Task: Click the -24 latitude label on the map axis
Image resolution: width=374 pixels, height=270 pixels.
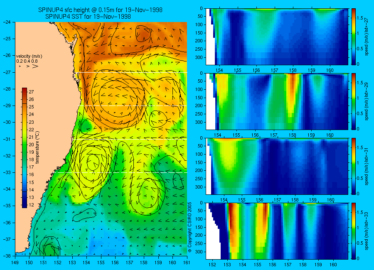Action: pos(7,22)
